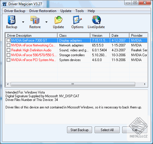Click the Backup cabinet icon in toolbar

point(12,20)
